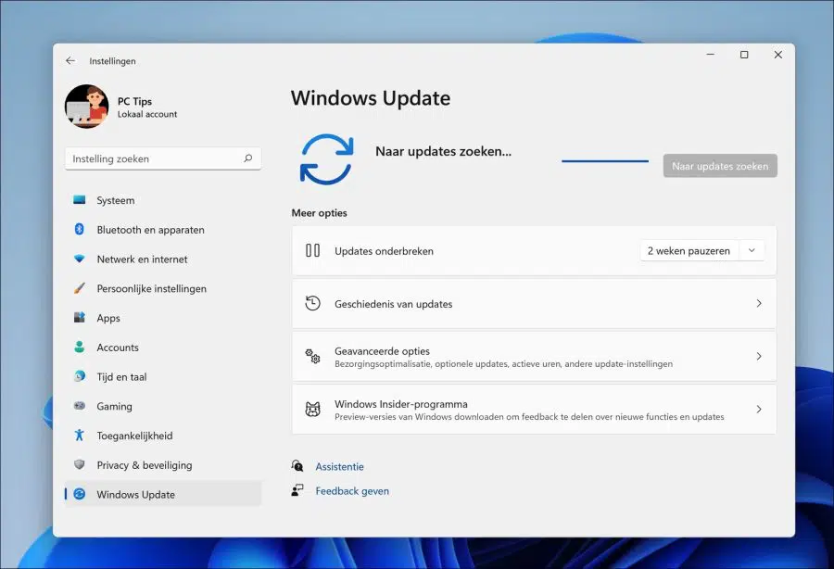Expand Geavanceerde opties chevron

click(x=759, y=356)
